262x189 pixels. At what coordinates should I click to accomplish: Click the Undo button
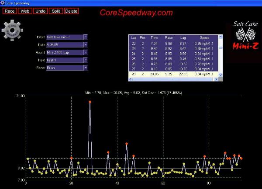(x=41, y=11)
